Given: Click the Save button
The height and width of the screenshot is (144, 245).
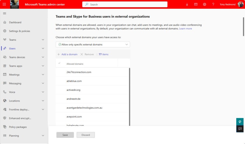Looking at the screenshot, I should (65, 135).
